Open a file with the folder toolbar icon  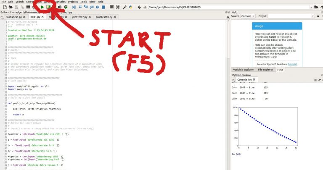[11, 7]
